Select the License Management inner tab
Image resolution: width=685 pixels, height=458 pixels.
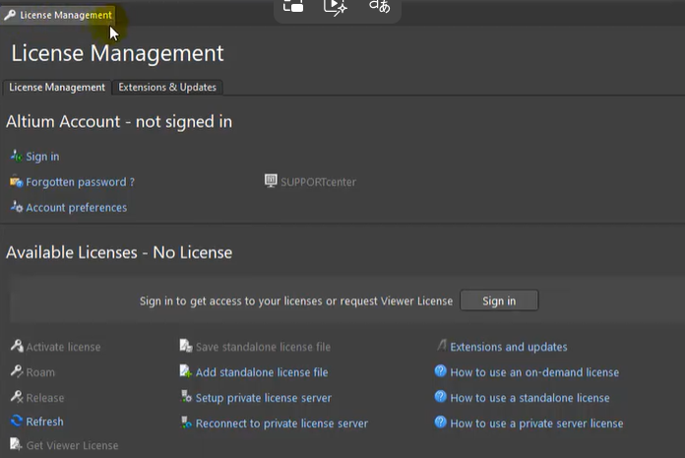[57, 88]
